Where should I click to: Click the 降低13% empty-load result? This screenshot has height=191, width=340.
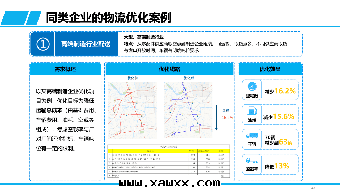tap(277, 166)
